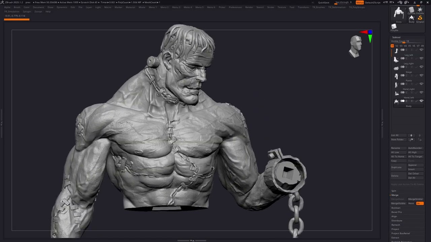This screenshot has width=431, height=242.
Task: Hide the Pants subtool via eye
Action: click(421, 75)
